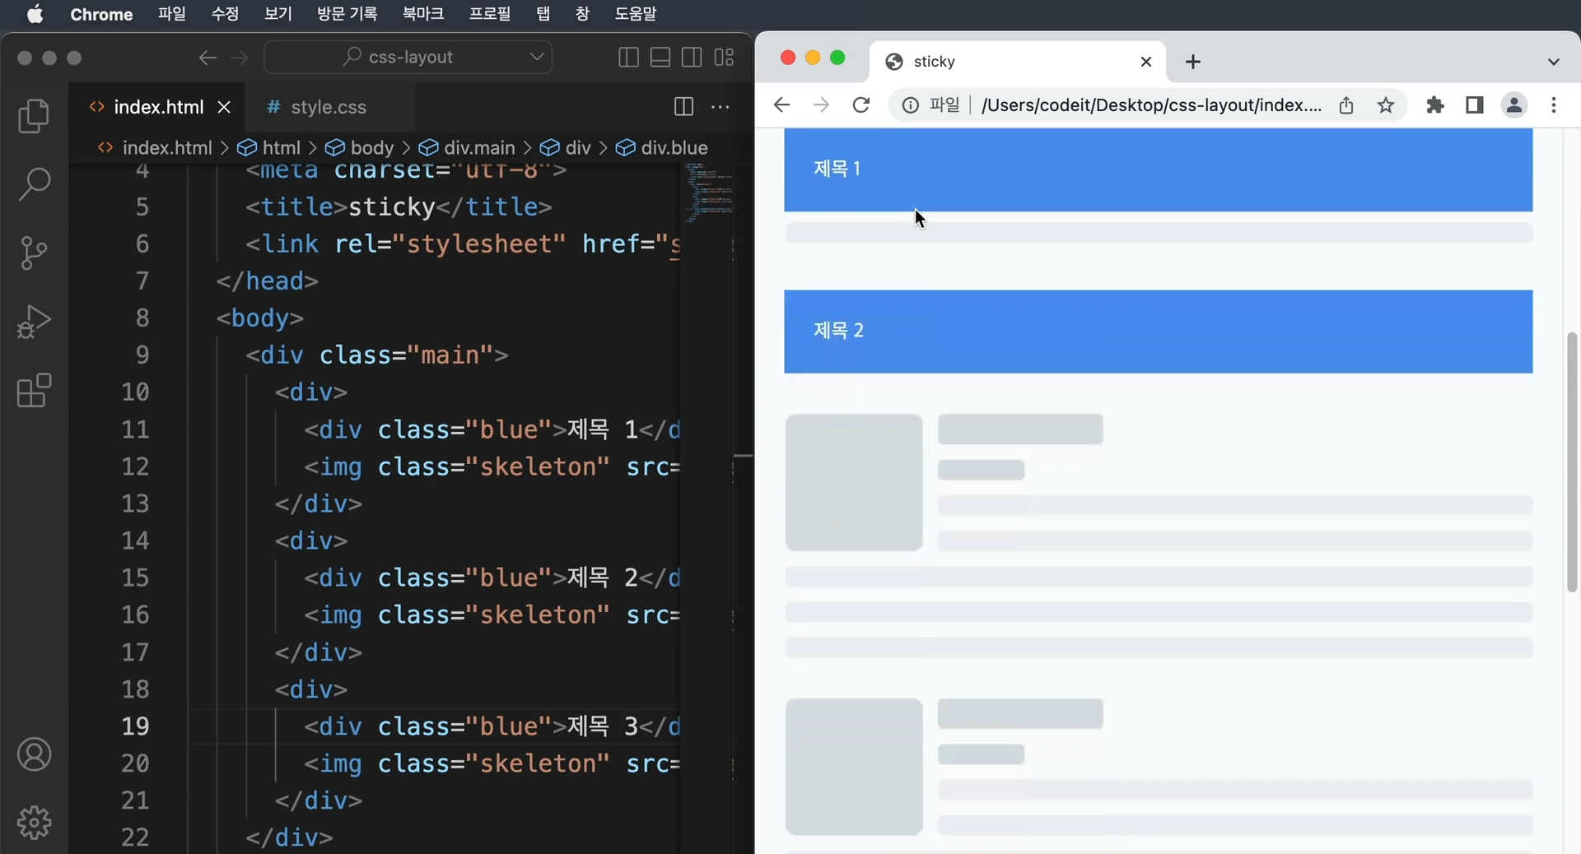Open the 보기 menu in the menu bar
This screenshot has width=1581, height=854.
tap(278, 14)
